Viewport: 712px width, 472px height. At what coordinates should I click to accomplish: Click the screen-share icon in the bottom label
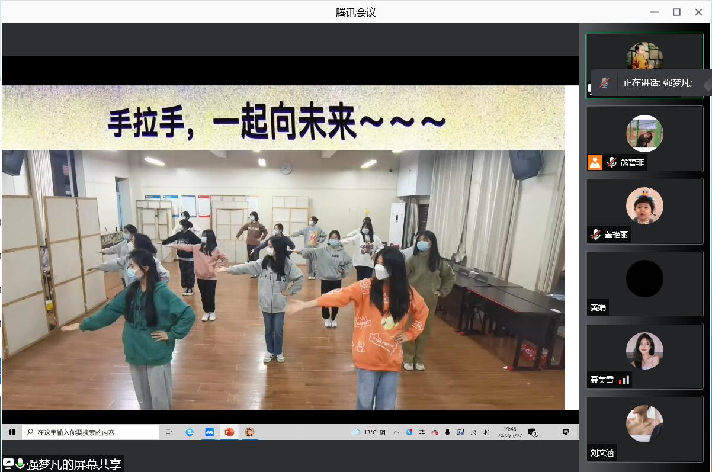[x=8, y=464]
